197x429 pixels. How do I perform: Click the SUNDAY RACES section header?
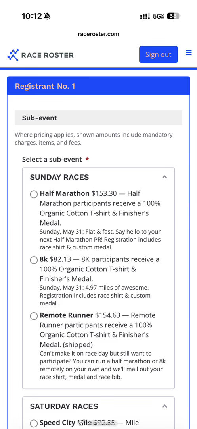pos(59,177)
